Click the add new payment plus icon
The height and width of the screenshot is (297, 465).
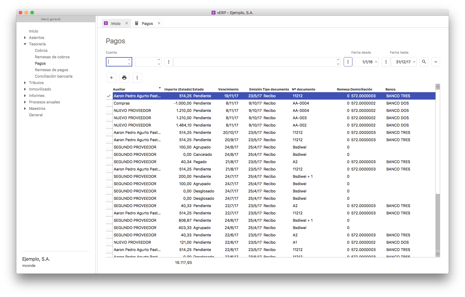pyautogui.click(x=111, y=78)
